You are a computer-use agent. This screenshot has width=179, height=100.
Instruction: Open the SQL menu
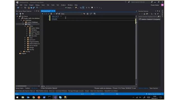click(48, 5)
